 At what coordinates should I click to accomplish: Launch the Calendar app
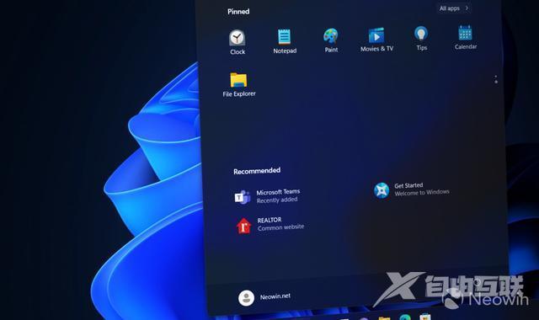(466, 37)
